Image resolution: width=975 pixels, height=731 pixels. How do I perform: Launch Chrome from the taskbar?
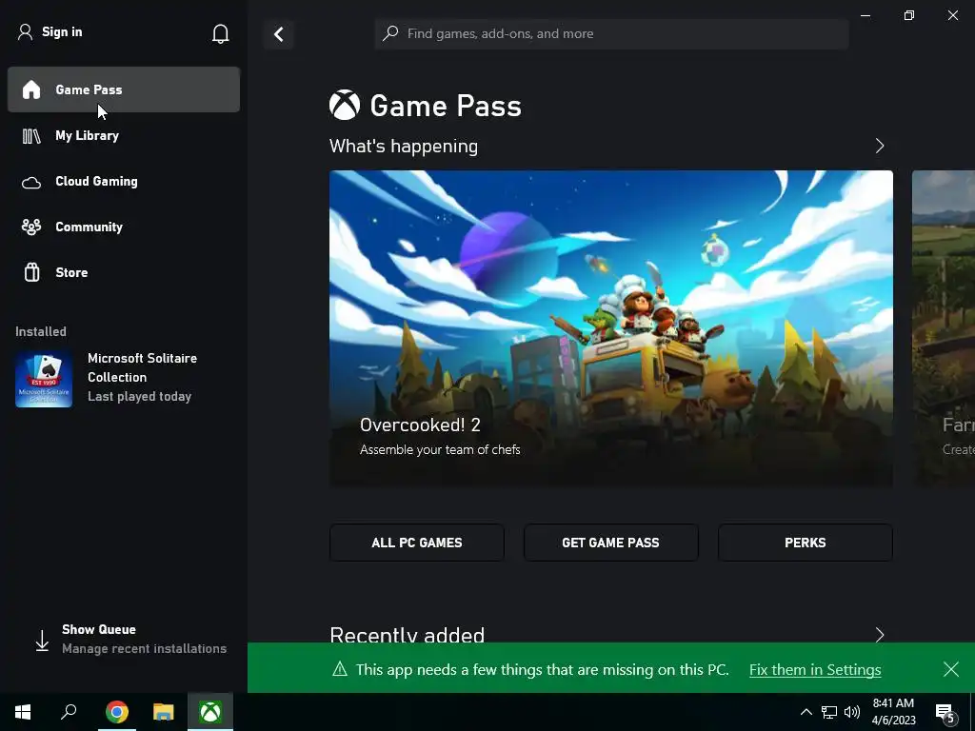pyautogui.click(x=117, y=712)
